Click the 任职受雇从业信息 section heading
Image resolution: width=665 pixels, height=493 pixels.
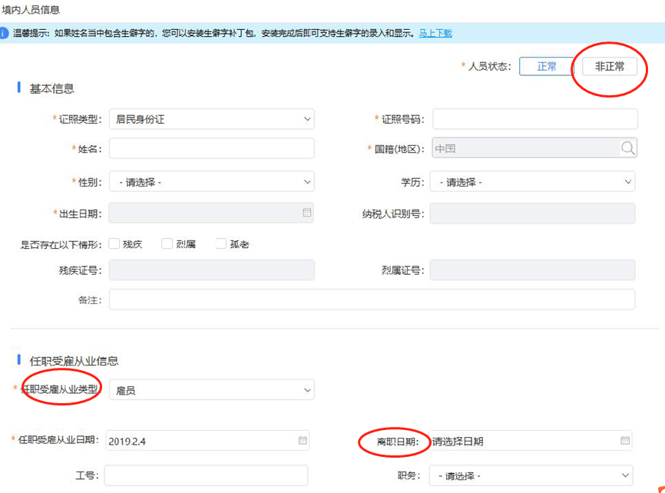74,361
